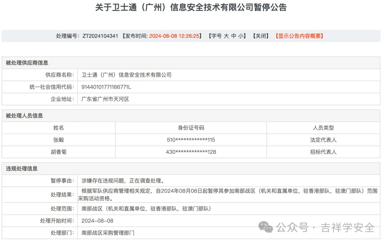
Task: Click the 法定代表人 cell
Action: click(x=323, y=140)
